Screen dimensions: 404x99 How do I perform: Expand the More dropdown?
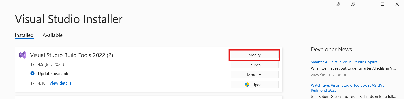click(255, 75)
